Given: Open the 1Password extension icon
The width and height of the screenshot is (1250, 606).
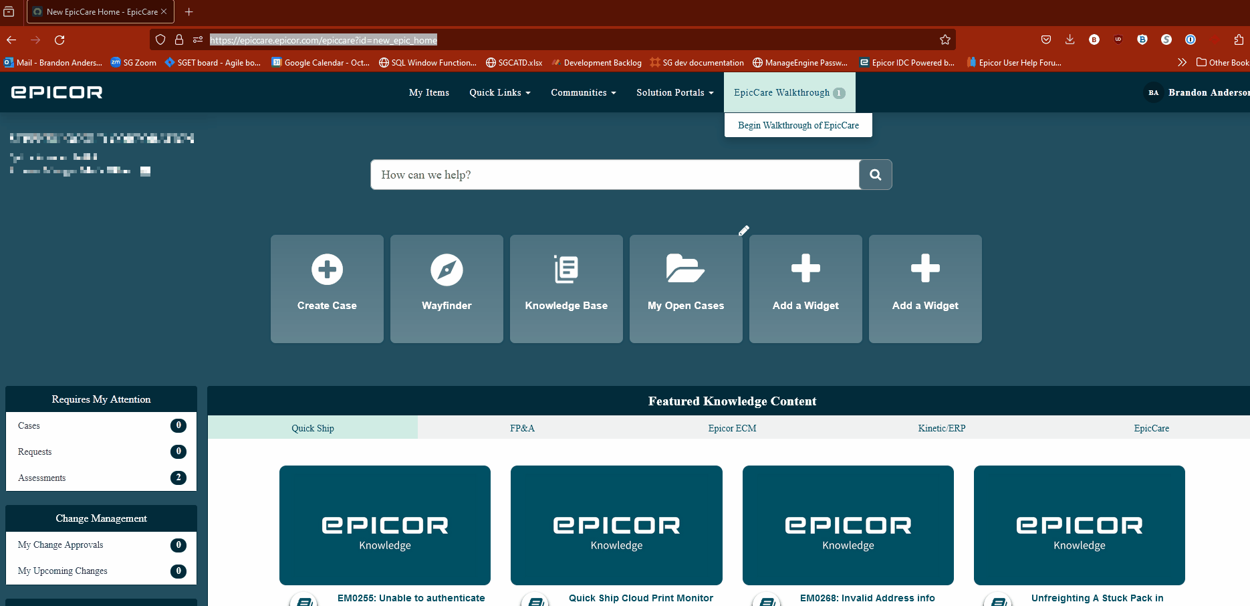Looking at the screenshot, I should (x=1191, y=40).
